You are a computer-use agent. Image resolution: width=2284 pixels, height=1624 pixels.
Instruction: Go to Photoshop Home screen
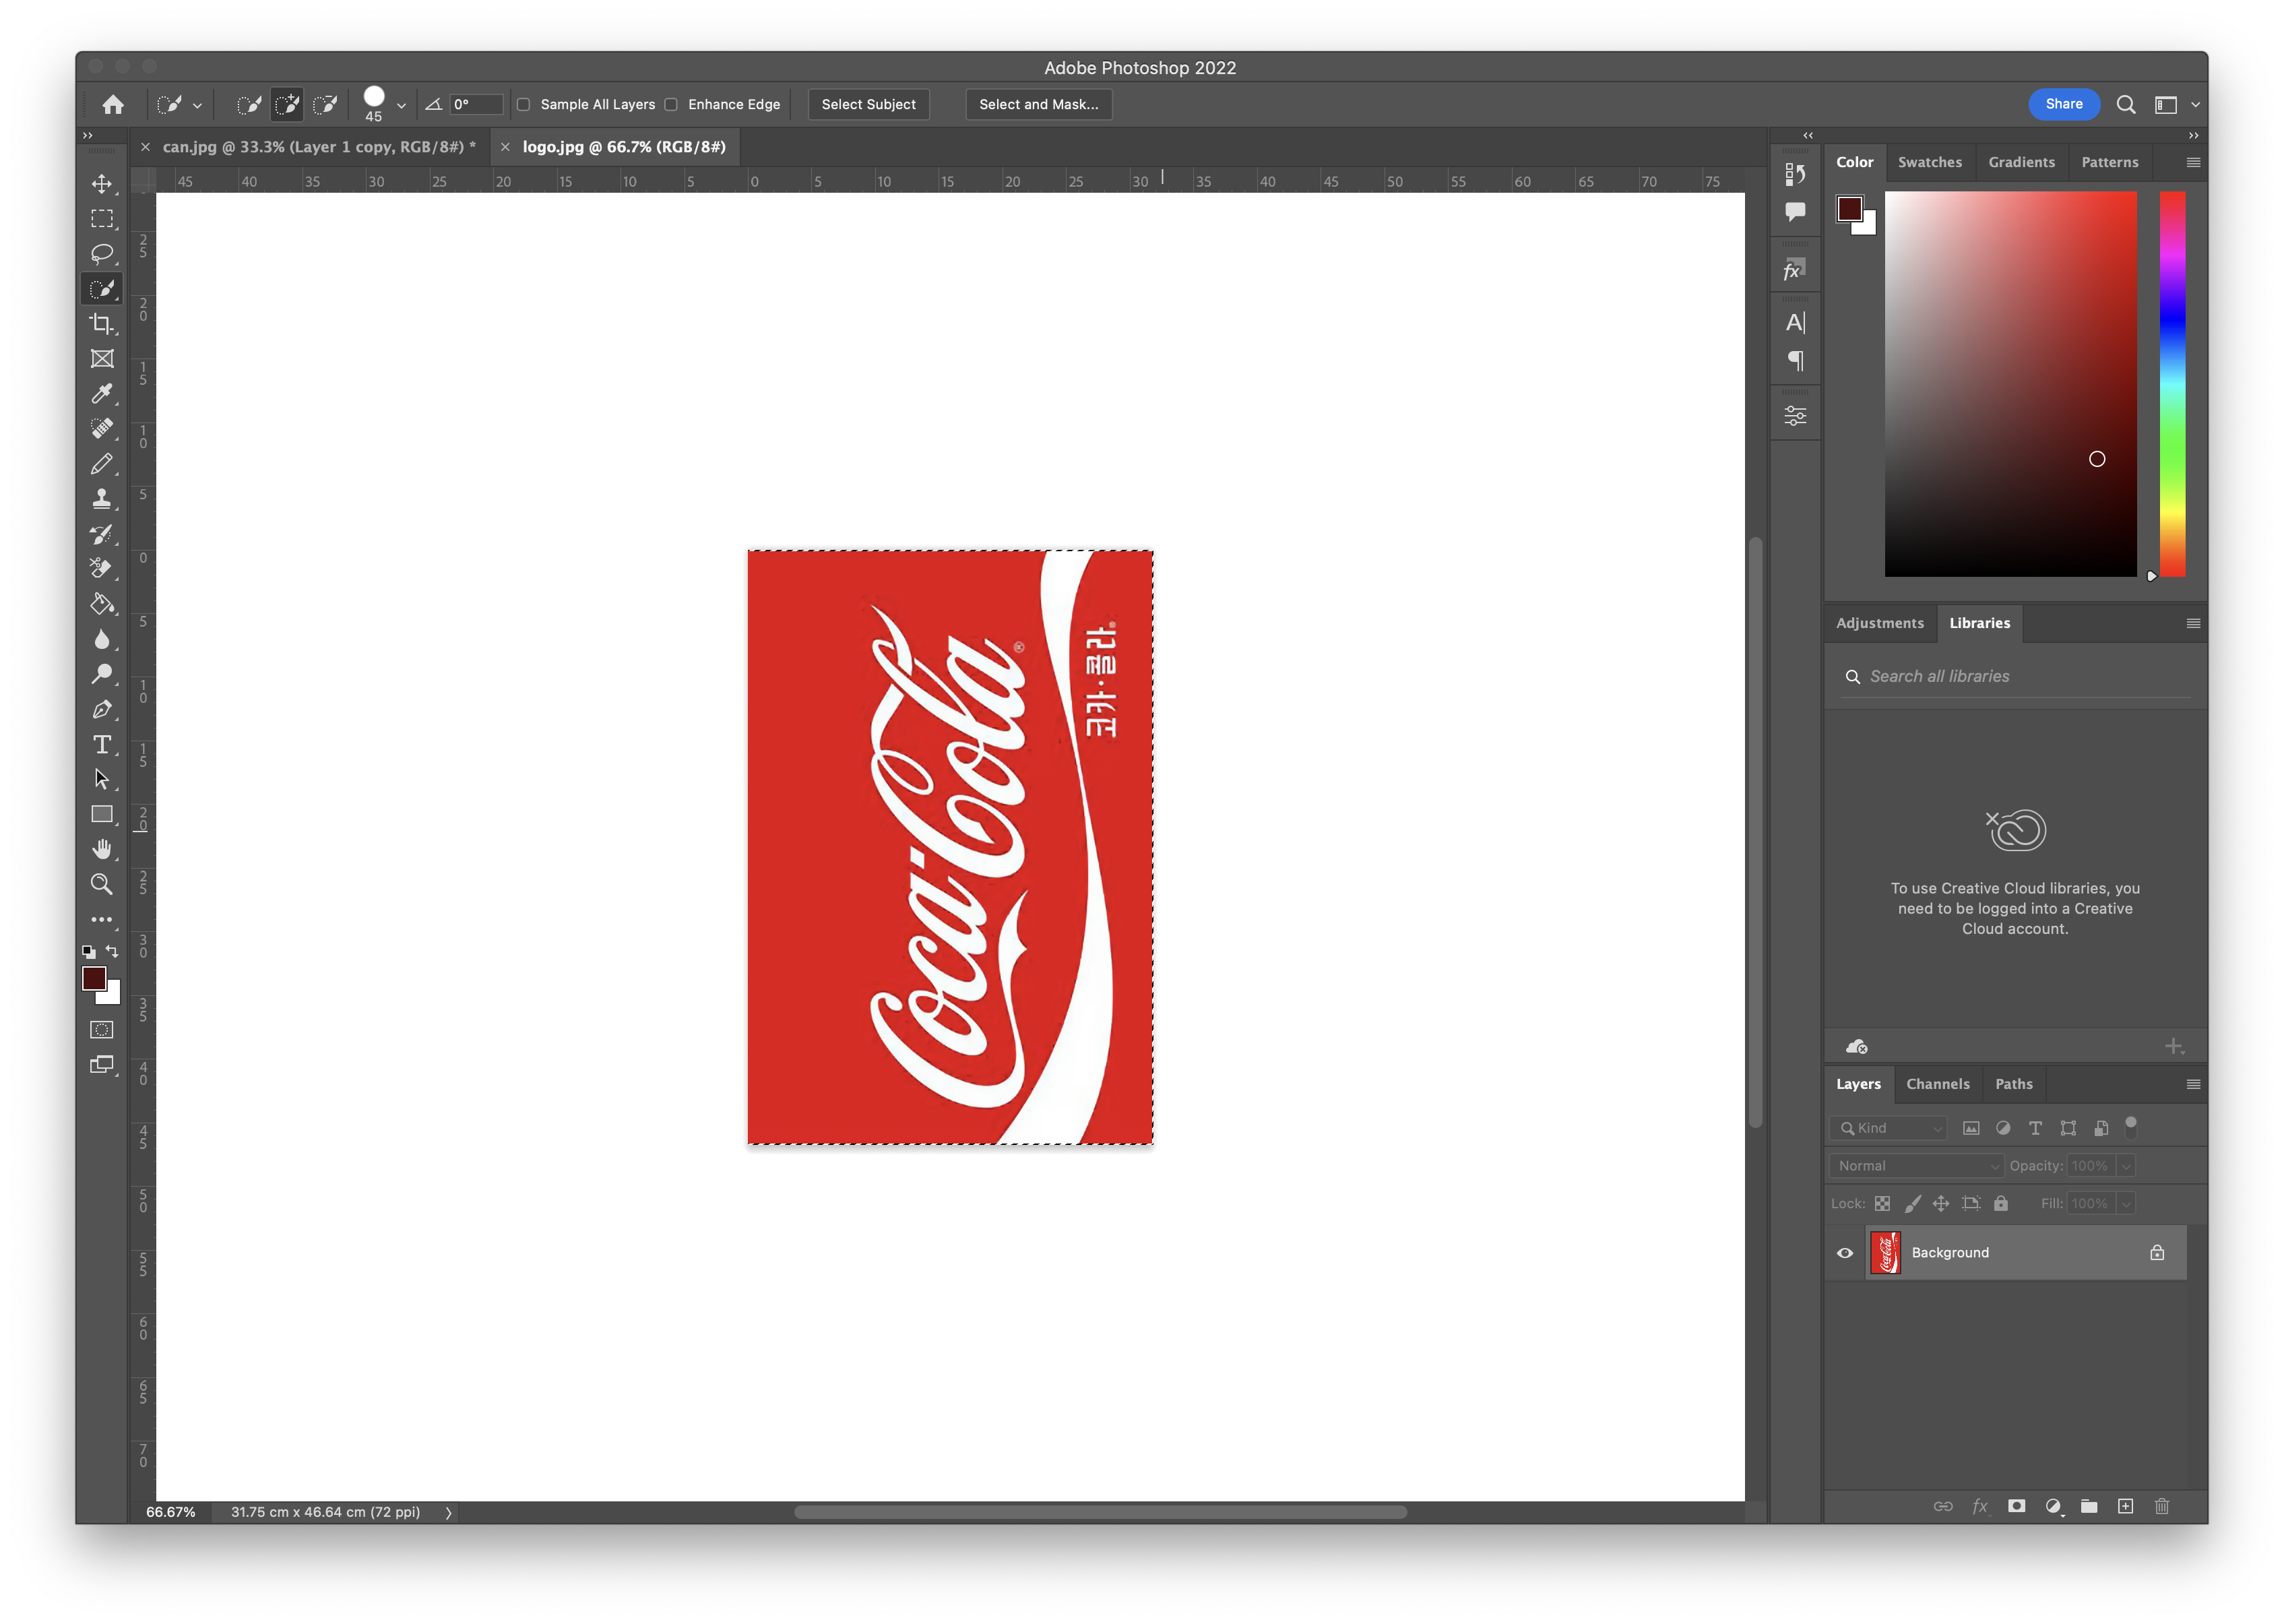pos(113,104)
